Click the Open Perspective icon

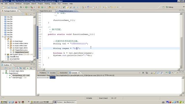[x=163, y=7]
